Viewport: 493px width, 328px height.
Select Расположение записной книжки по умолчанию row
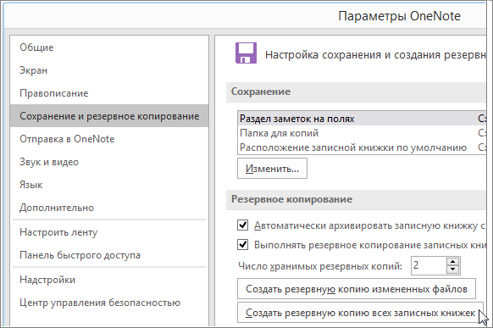(362, 147)
